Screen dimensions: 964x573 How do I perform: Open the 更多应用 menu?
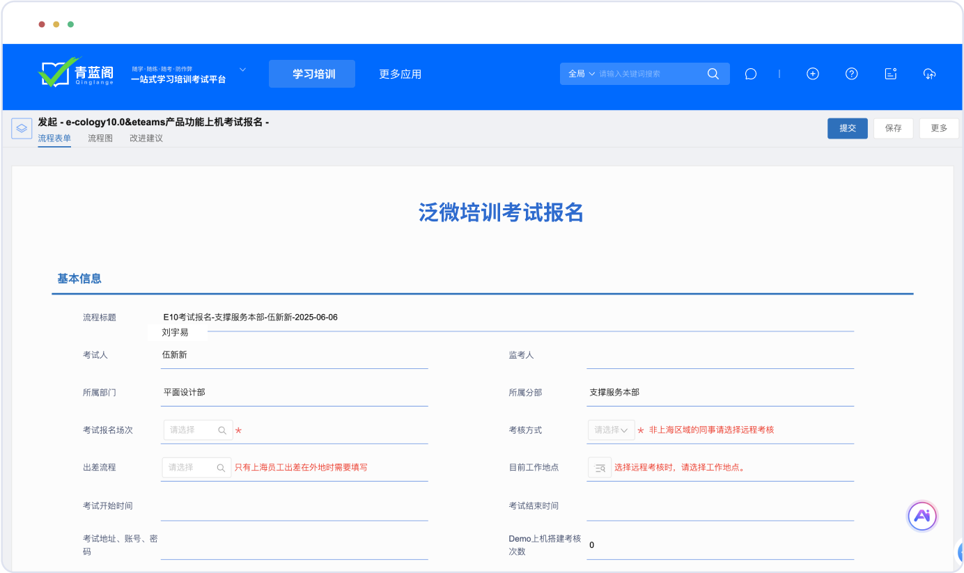click(400, 74)
